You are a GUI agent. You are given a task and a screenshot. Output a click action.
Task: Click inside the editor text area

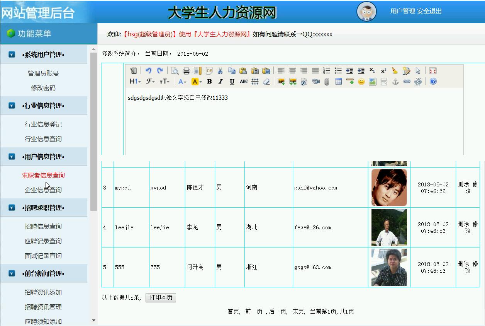point(294,121)
